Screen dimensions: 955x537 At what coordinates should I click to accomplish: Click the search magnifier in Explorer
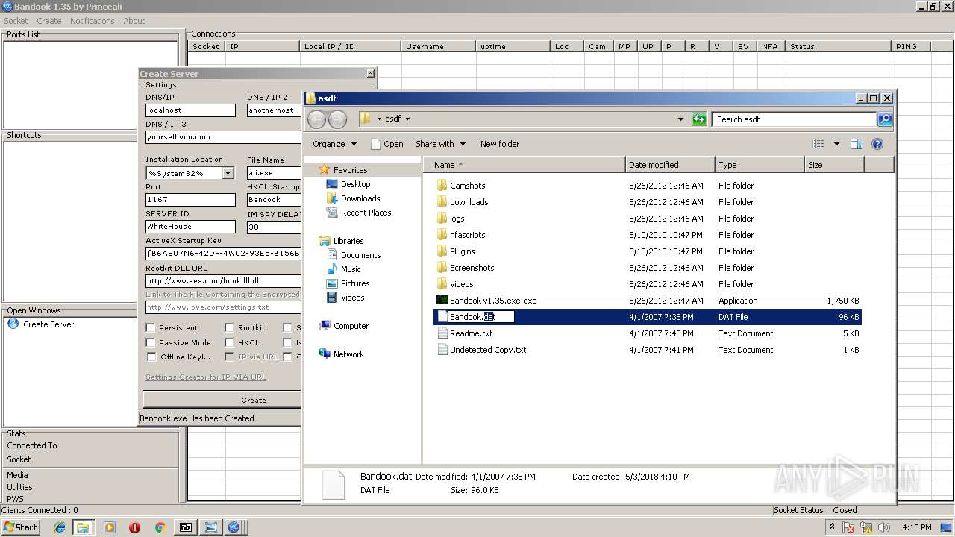884,119
